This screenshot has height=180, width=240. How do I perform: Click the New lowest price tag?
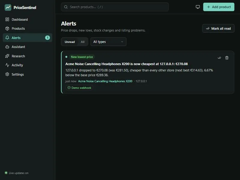(x=82, y=57)
